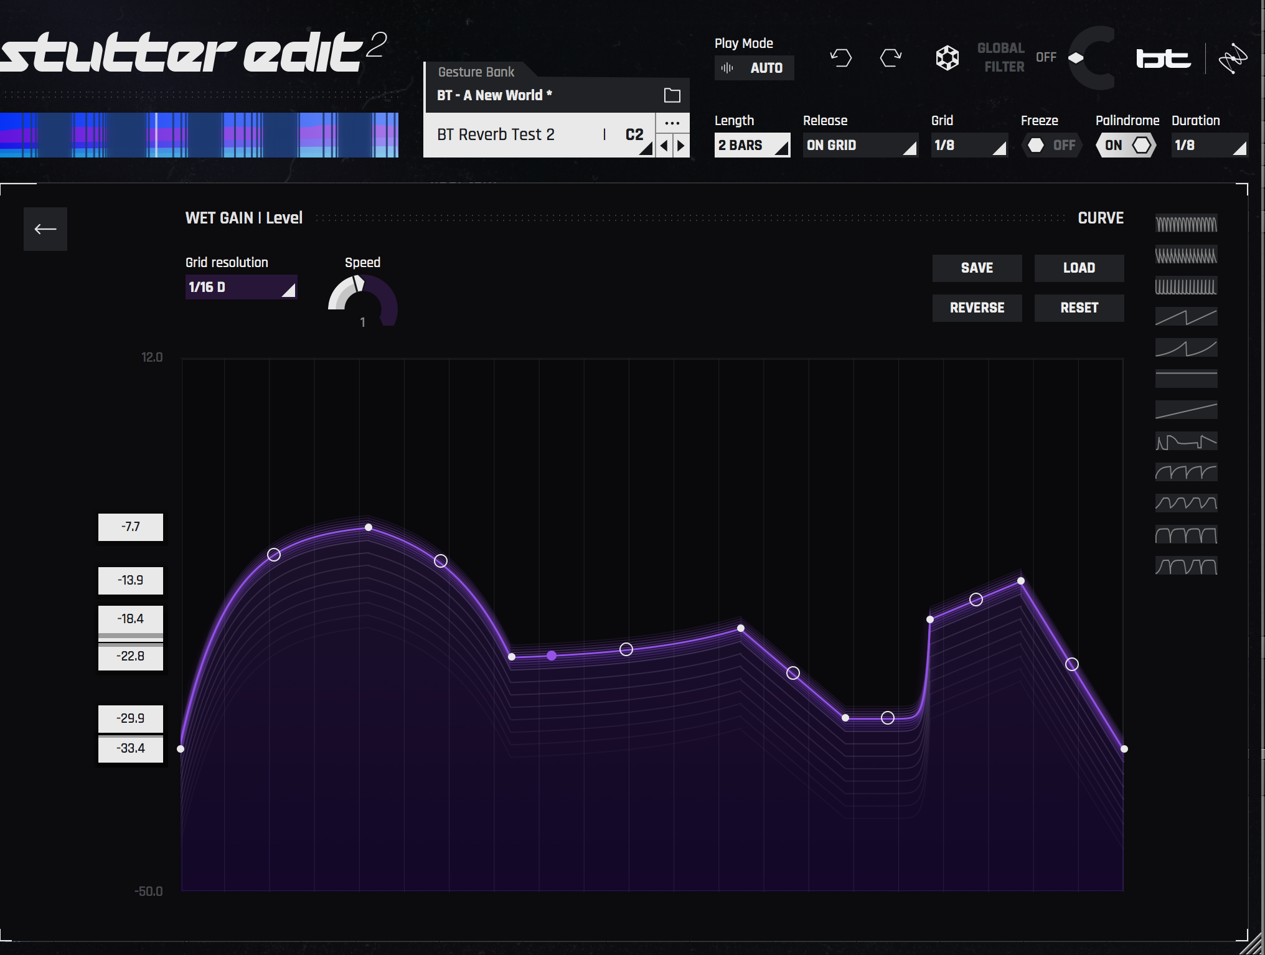Screen dimensions: 1265x955
Task: Select the rounded square wave curve preset
Action: pyautogui.click(x=1186, y=535)
